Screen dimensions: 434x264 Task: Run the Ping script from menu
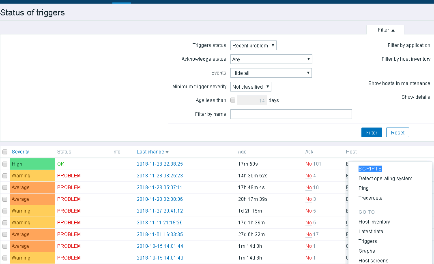point(363,188)
